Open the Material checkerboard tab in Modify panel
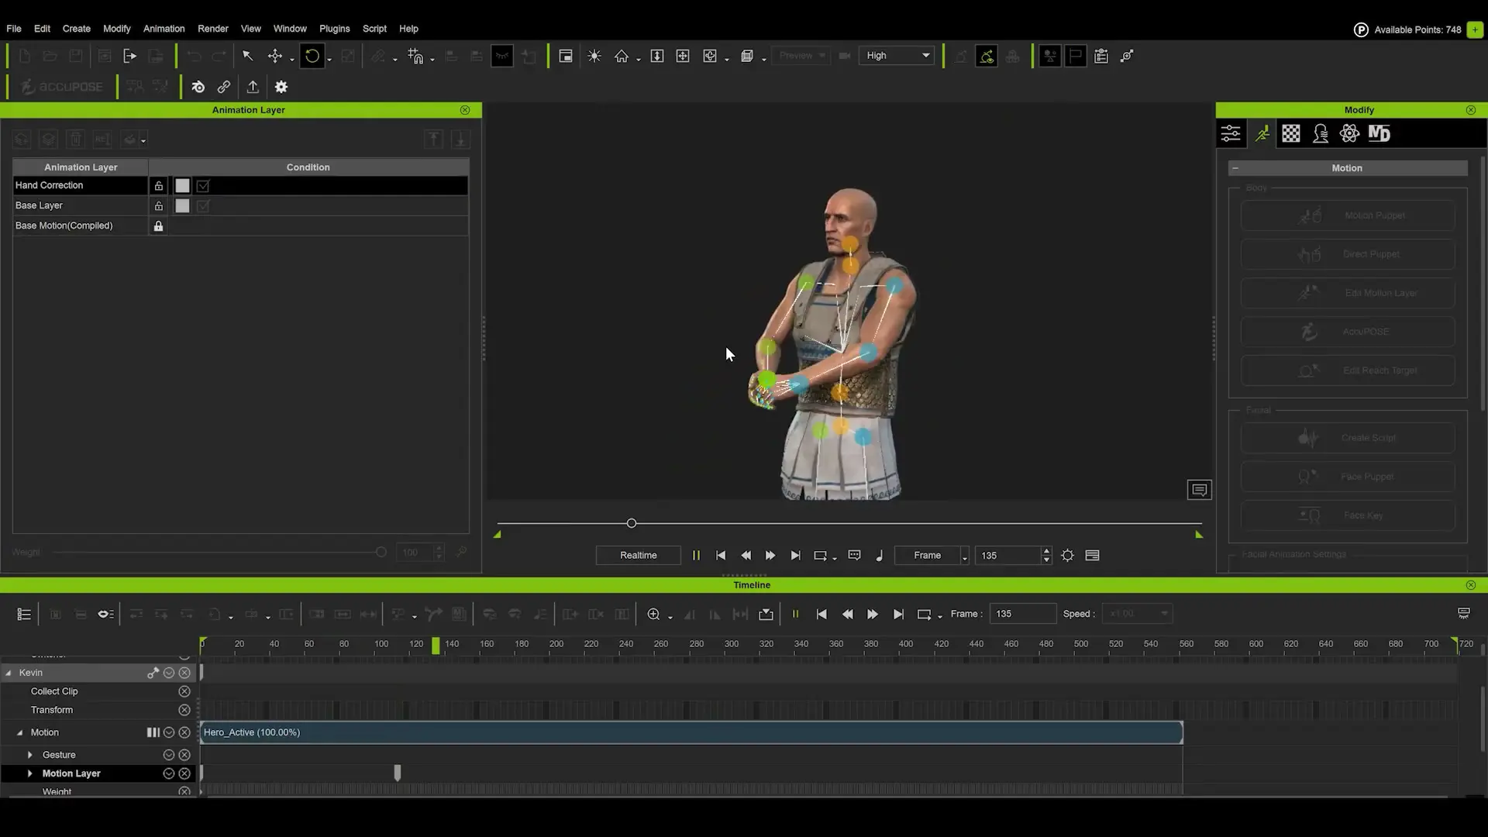1488x837 pixels. click(x=1290, y=133)
